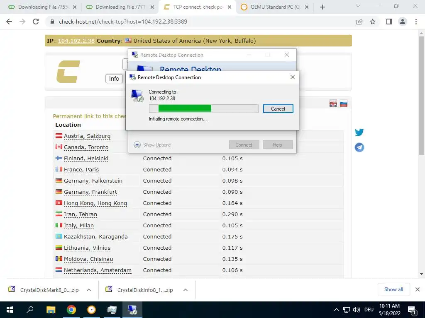Expand Show Options in Remote Desktop window
425x318 pixels.
[152, 145]
